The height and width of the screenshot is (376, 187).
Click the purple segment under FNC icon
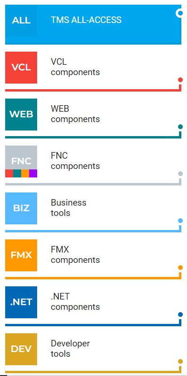[x=33, y=173]
